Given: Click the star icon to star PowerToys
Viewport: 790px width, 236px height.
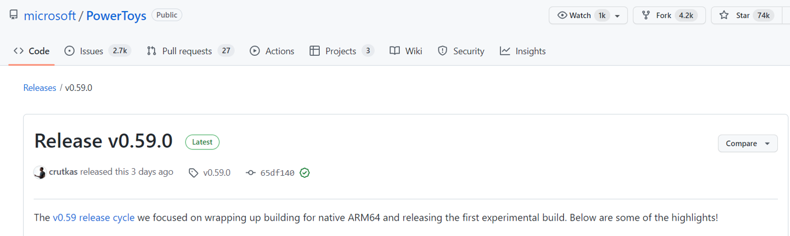Looking at the screenshot, I should pos(724,15).
